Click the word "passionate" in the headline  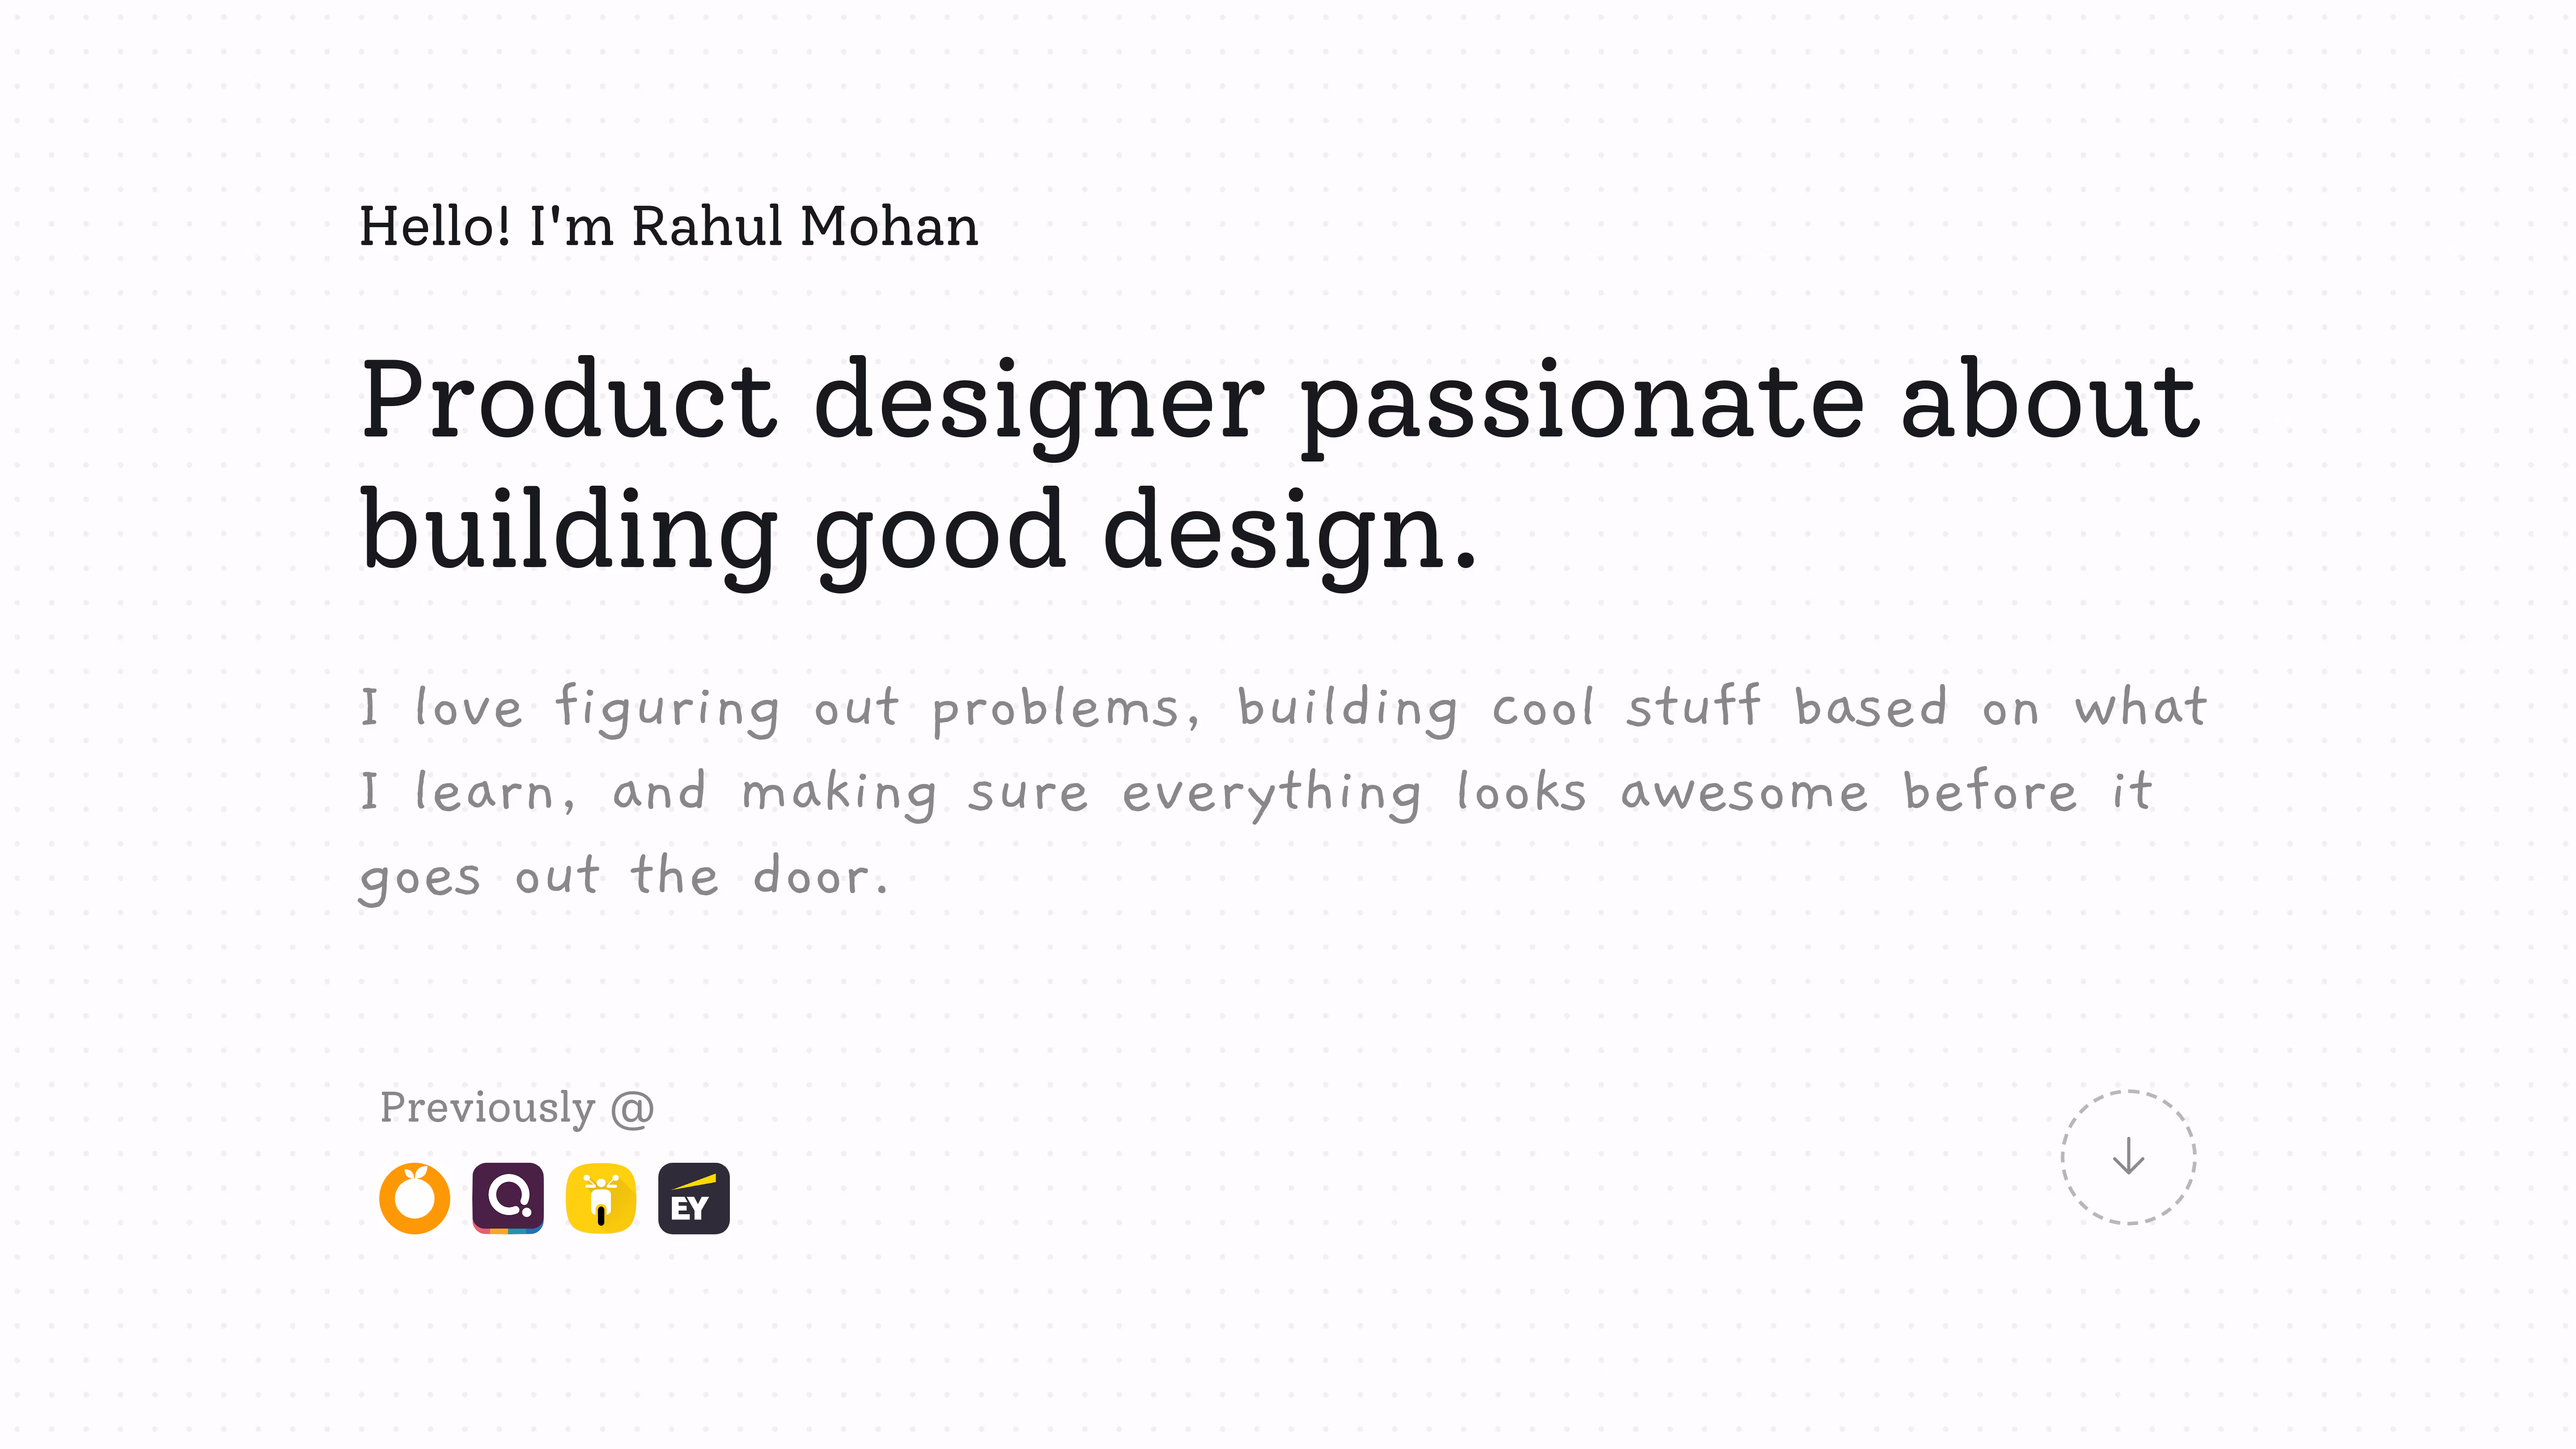1582,402
